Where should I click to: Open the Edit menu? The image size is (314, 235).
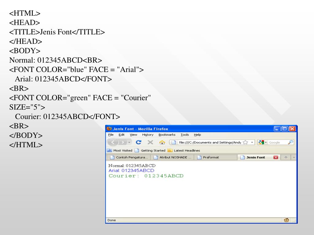point(121,135)
